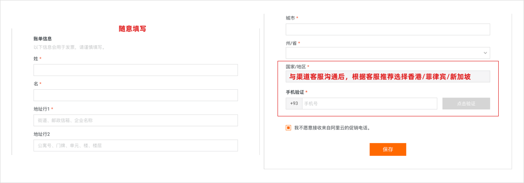The height and width of the screenshot is (183, 524).
Task: Click the 手机号 phone number field
Action: (x=369, y=103)
